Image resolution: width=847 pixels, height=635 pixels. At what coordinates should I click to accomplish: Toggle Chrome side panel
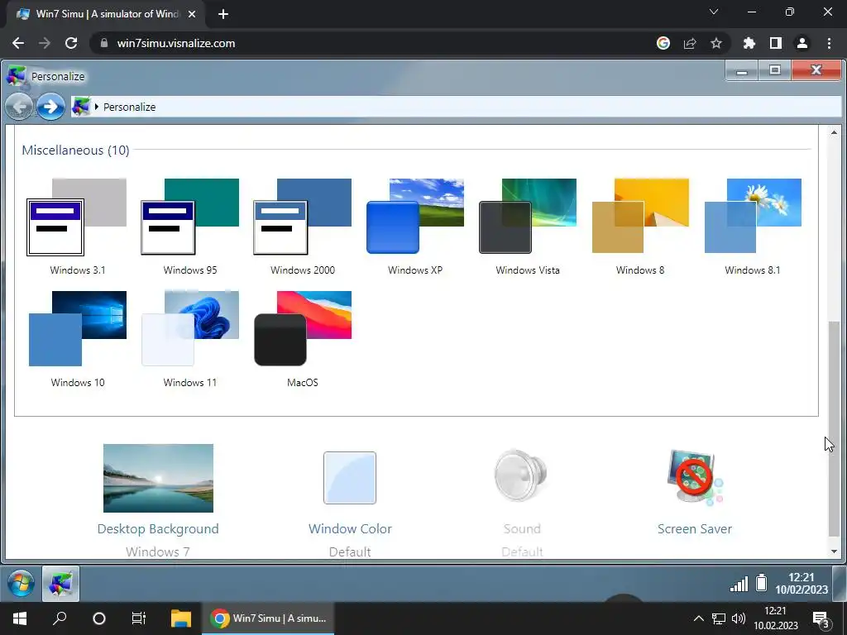776,43
